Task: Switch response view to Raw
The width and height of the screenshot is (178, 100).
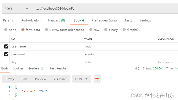Action: [25, 79]
